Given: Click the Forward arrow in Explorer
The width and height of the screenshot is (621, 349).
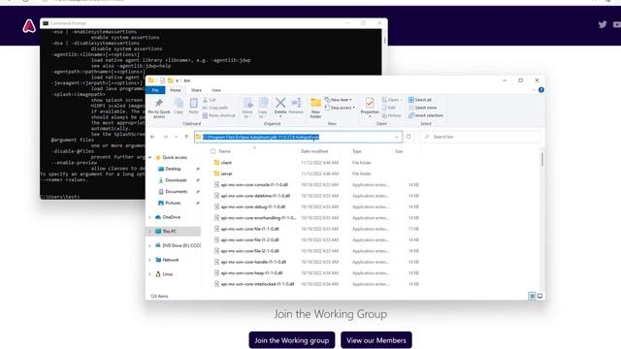Looking at the screenshot, I should tap(165, 137).
